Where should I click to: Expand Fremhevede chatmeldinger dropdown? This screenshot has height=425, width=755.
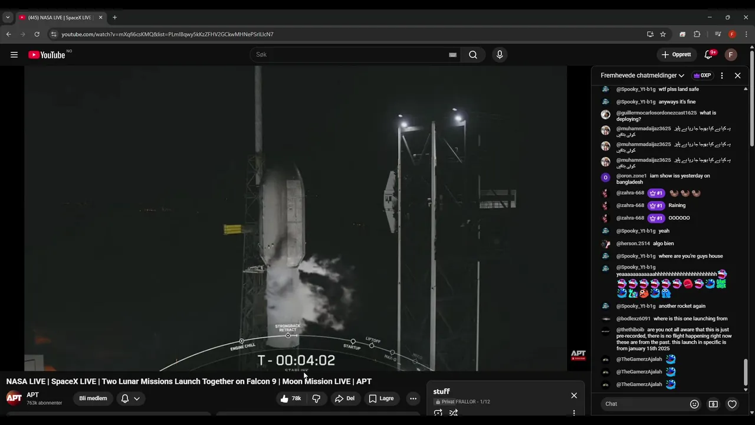[x=642, y=76]
